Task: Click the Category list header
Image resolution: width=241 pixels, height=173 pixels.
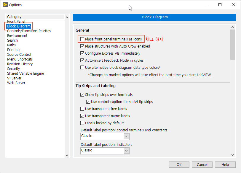Action: pyautogui.click(x=35, y=17)
